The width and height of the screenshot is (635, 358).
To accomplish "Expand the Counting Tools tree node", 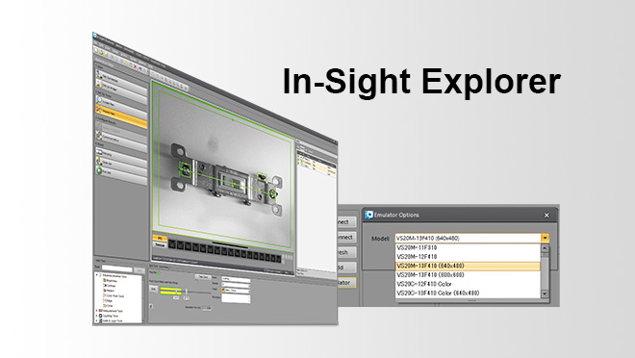I will coord(97,316).
